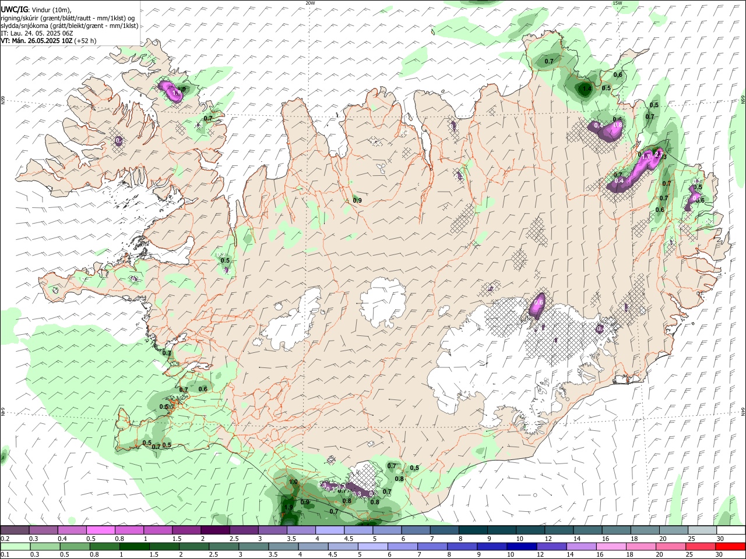This screenshot has height=559, width=746.
Task: Click the upper scale swatch between 4 and 4.5
Action: (x=329, y=530)
